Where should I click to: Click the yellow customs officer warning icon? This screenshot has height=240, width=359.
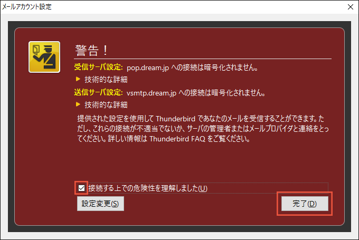[44, 57]
